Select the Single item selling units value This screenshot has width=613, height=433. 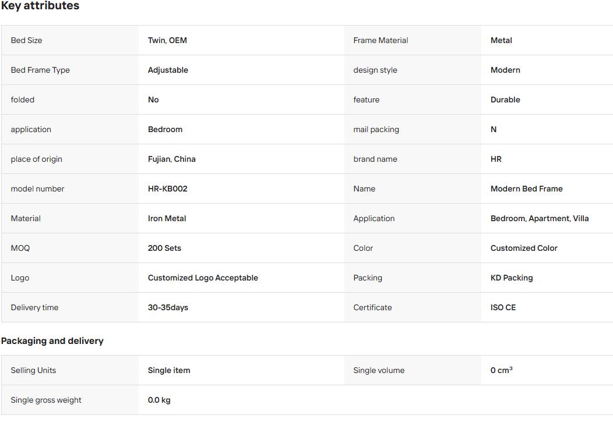coord(169,370)
